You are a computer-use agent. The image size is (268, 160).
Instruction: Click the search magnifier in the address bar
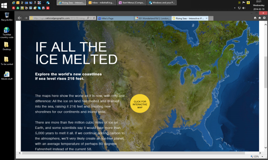coord(88,18)
